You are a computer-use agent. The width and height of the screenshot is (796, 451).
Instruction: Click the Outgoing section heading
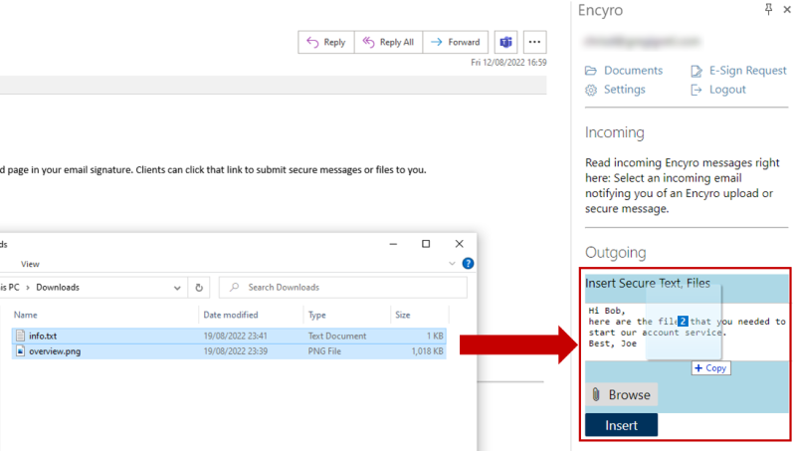(x=615, y=253)
